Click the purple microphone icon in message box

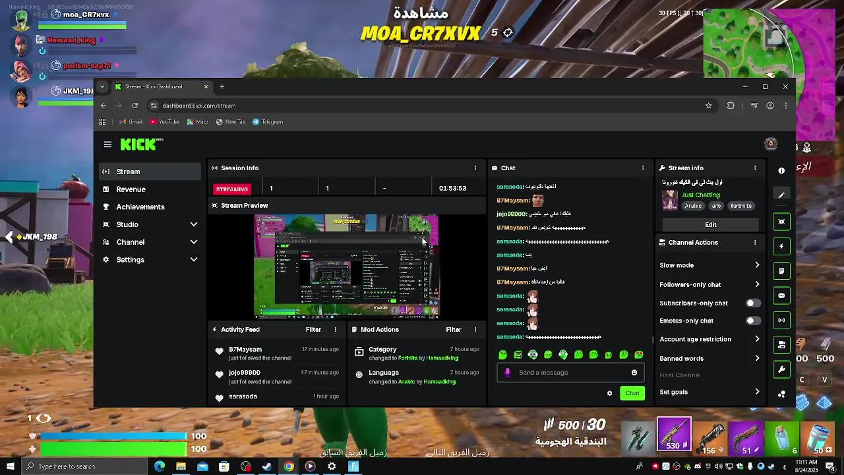[x=507, y=373]
